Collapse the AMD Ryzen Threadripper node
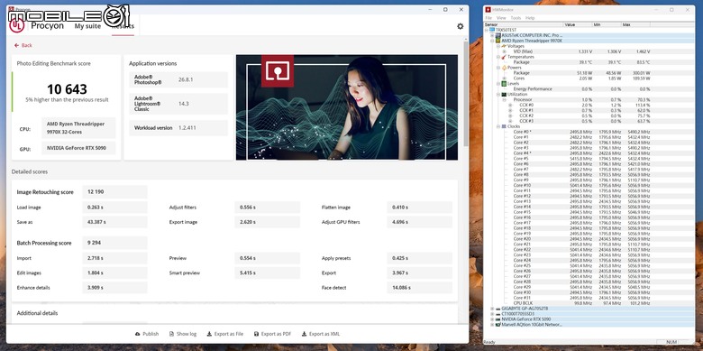 click(x=492, y=41)
